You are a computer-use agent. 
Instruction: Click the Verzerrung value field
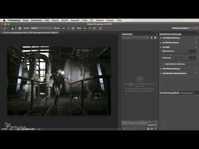[192, 58]
